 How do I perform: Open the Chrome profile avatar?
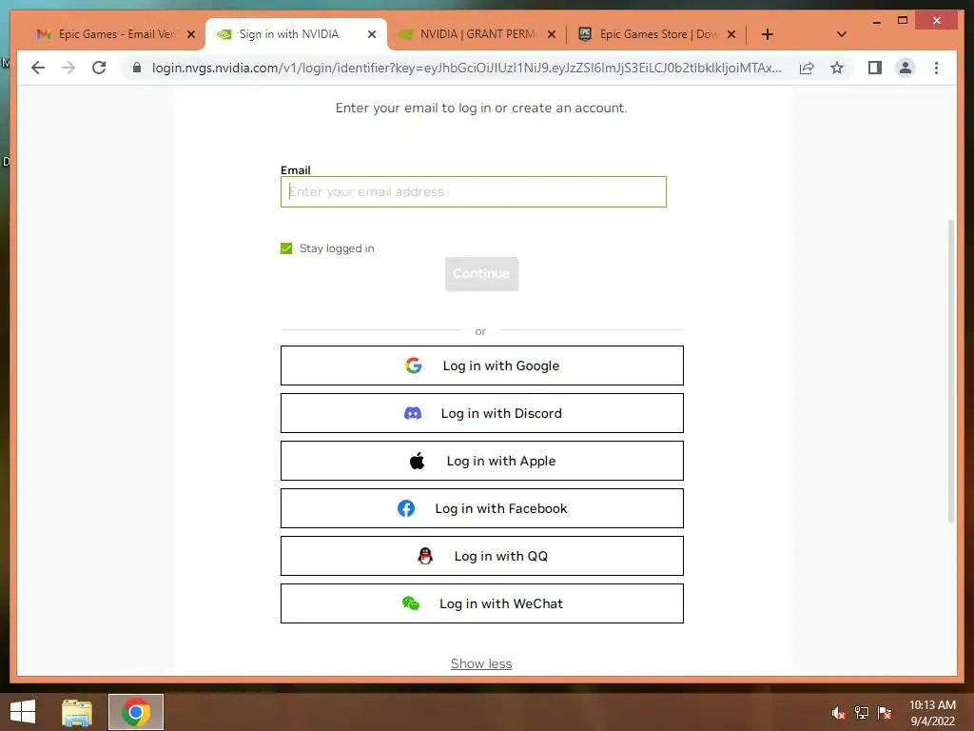point(906,68)
